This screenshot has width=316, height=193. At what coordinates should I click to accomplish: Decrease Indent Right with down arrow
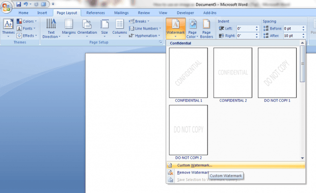257,37
